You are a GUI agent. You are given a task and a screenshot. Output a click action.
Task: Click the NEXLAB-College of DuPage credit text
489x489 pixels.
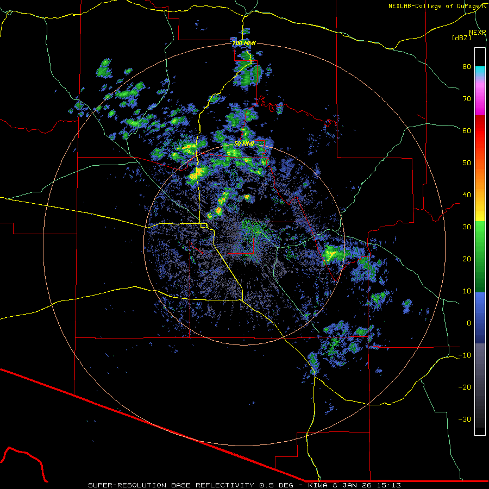pyautogui.click(x=437, y=6)
